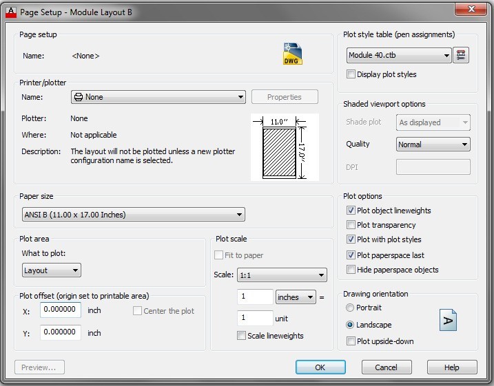Select Portrait drawing orientation
The image size is (494, 386).
click(351, 308)
